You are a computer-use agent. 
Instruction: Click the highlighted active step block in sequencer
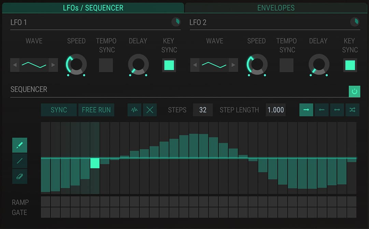[95, 163]
